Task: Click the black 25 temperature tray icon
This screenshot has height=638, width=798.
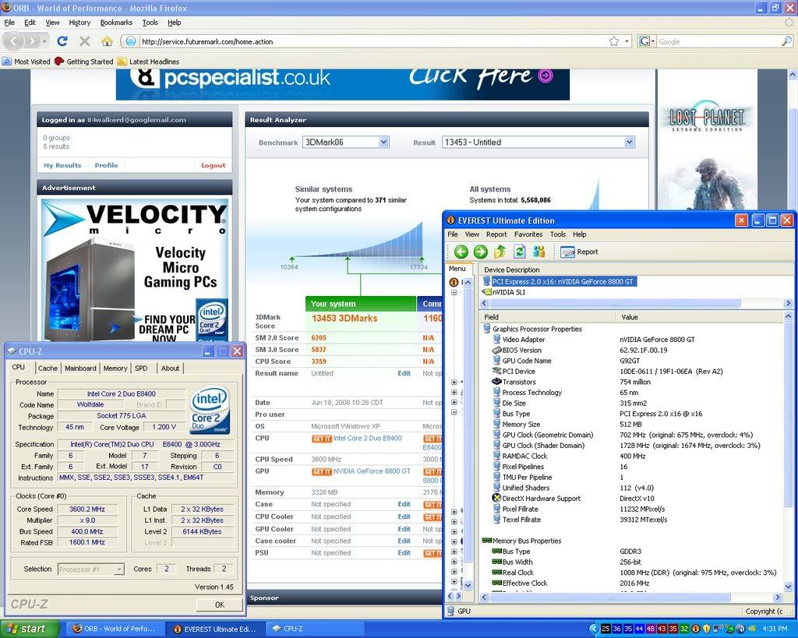Action: pyautogui.click(x=605, y=629)
